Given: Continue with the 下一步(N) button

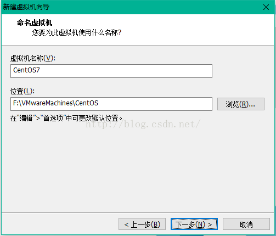Looking at the screenshot, I should [x=194, y=224].
